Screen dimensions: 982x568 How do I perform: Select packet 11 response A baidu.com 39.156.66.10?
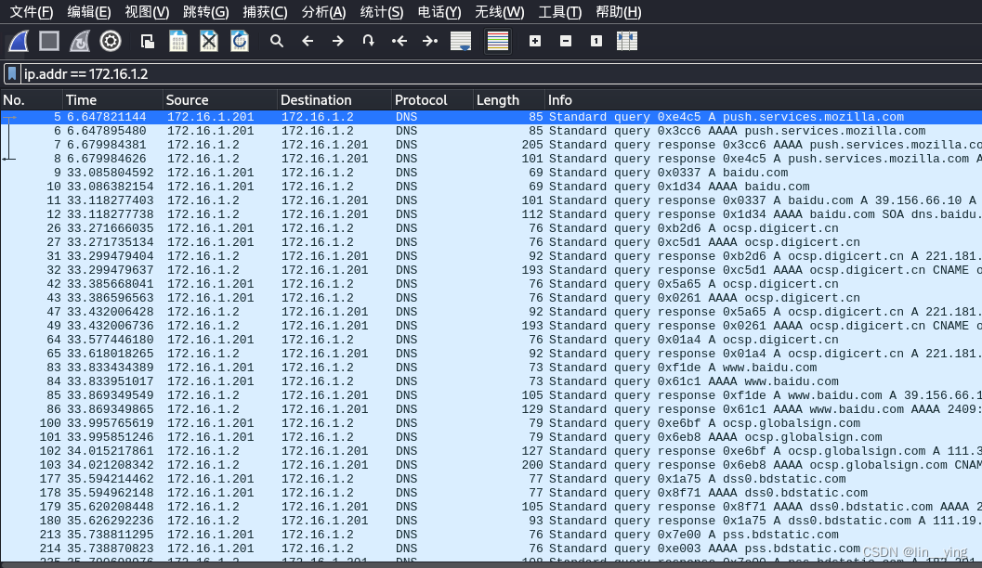pos(491,200)
